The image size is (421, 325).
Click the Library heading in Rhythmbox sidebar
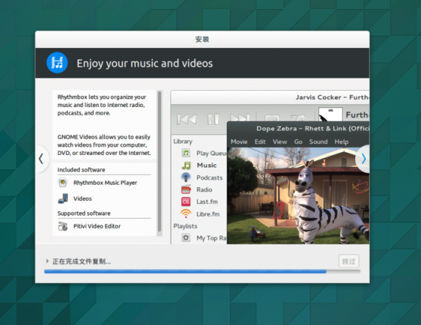[182, 141]
